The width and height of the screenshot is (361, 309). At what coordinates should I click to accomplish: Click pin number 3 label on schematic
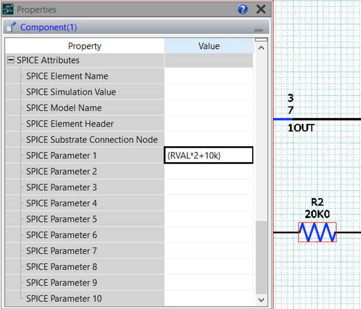tap(290, 98)
